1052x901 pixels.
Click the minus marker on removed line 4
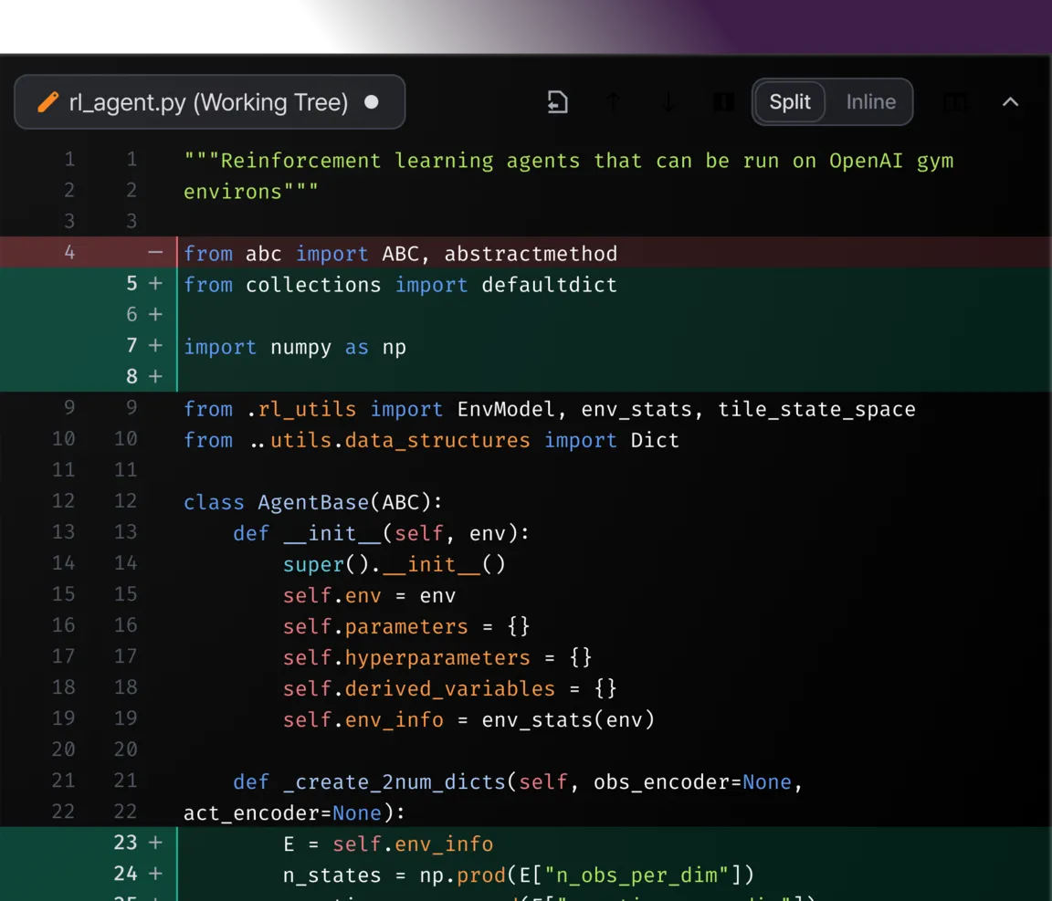point(155,253)
